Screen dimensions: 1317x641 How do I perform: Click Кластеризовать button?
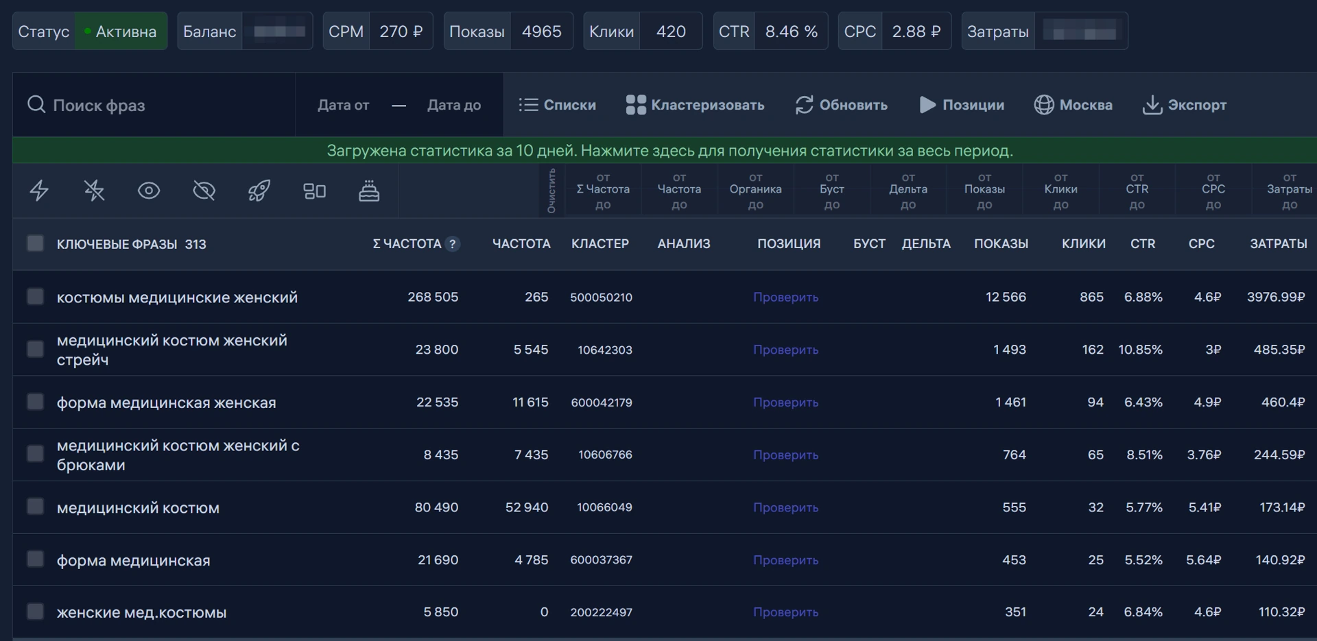[x=695, y=105]
